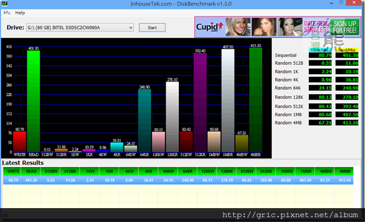Click the purple 512KR bar
The image size is (365, 222).
click(x=200, y=103)
